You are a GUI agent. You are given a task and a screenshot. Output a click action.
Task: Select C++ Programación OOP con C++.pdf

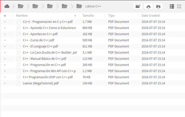coord(48,77)
